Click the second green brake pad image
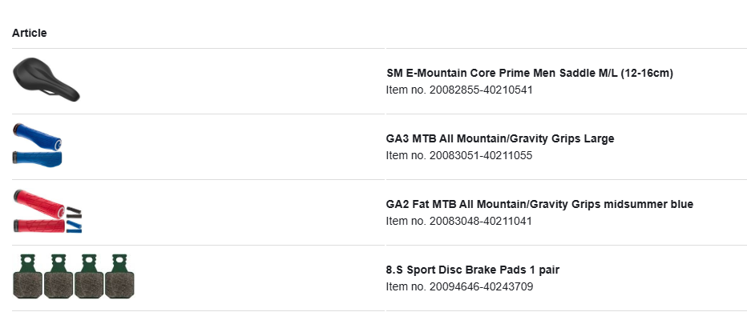 click(x=59, y=277)
